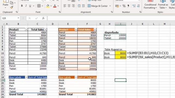Click the Cancel X in formula bar
175x98 pixels.
click(30, 18)
